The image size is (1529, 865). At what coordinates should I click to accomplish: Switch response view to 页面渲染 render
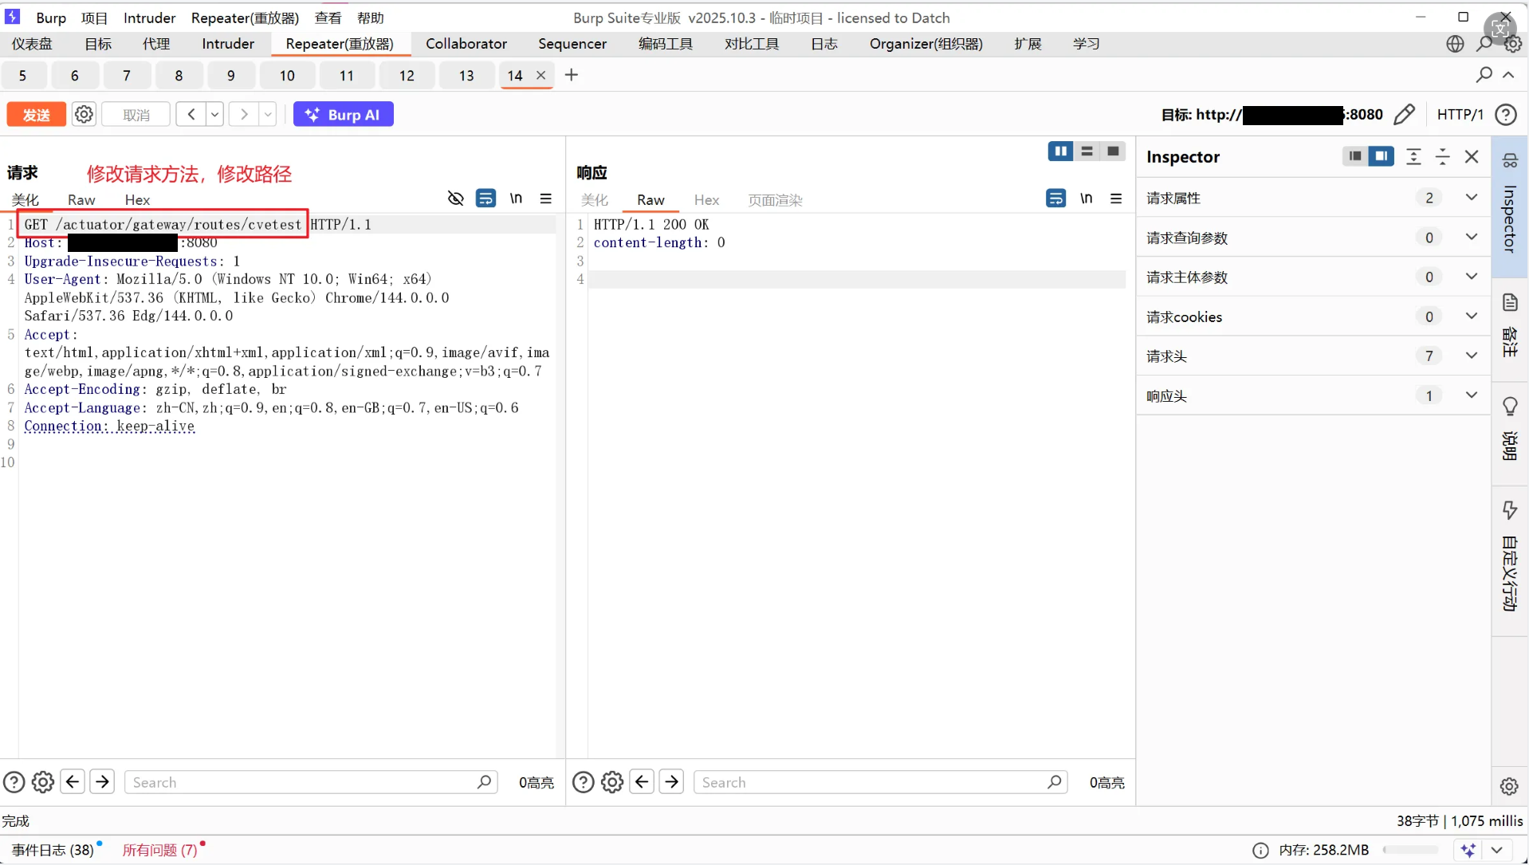(775, 200)
